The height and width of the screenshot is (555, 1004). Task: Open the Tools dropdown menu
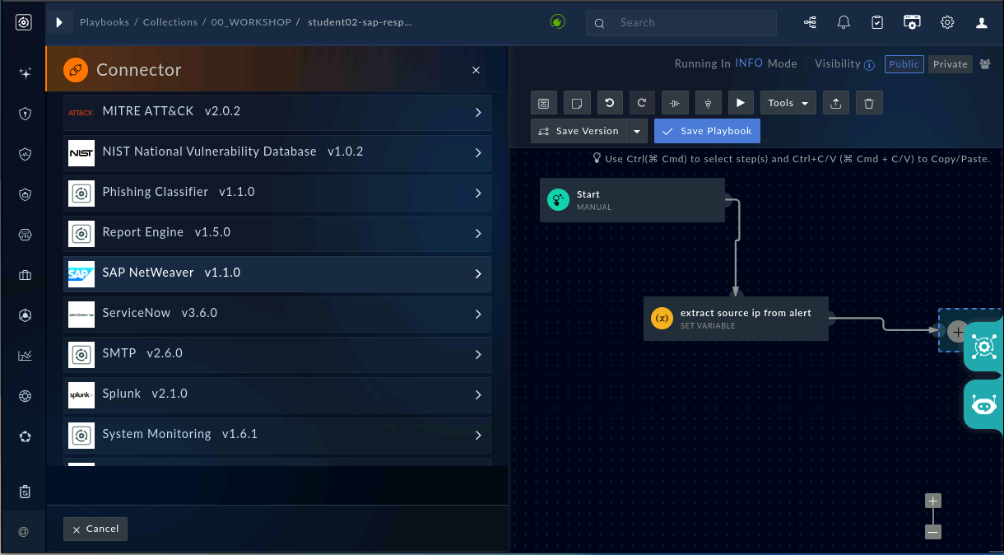788,103
